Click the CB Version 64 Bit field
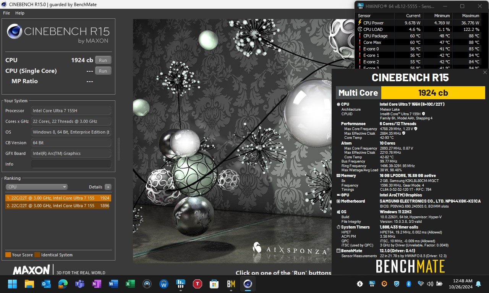Image resolution: width=489 pixels, height=293 pixels. 71,143
